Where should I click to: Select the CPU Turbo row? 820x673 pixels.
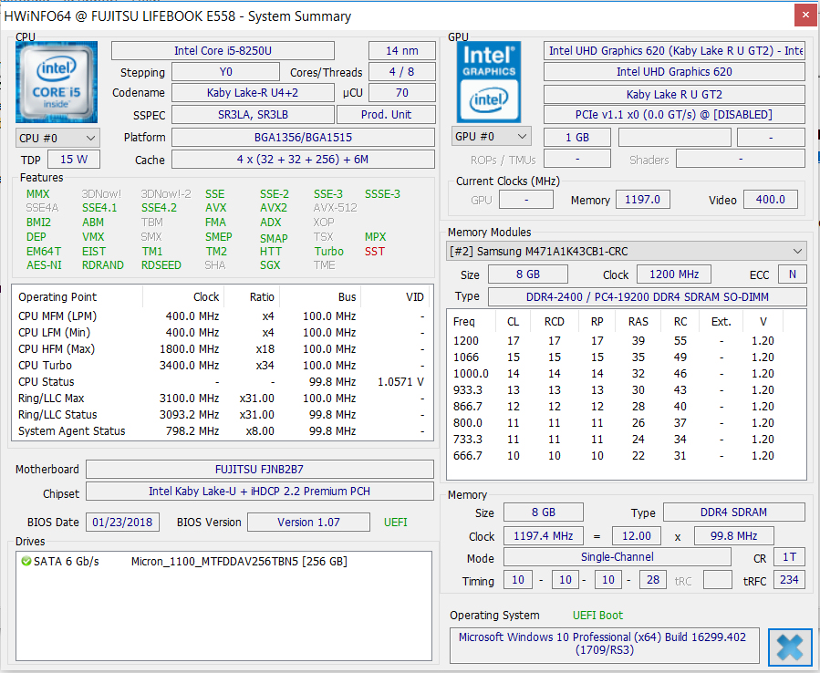(223, 366)
